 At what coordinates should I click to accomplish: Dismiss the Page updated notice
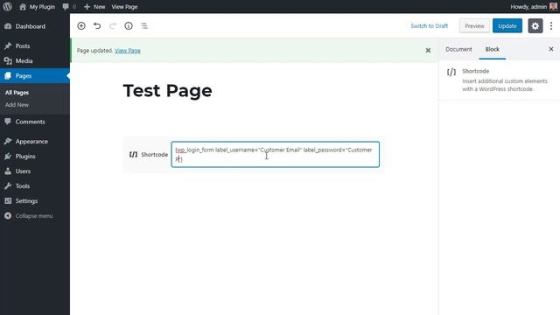click(x=428, y=51)
